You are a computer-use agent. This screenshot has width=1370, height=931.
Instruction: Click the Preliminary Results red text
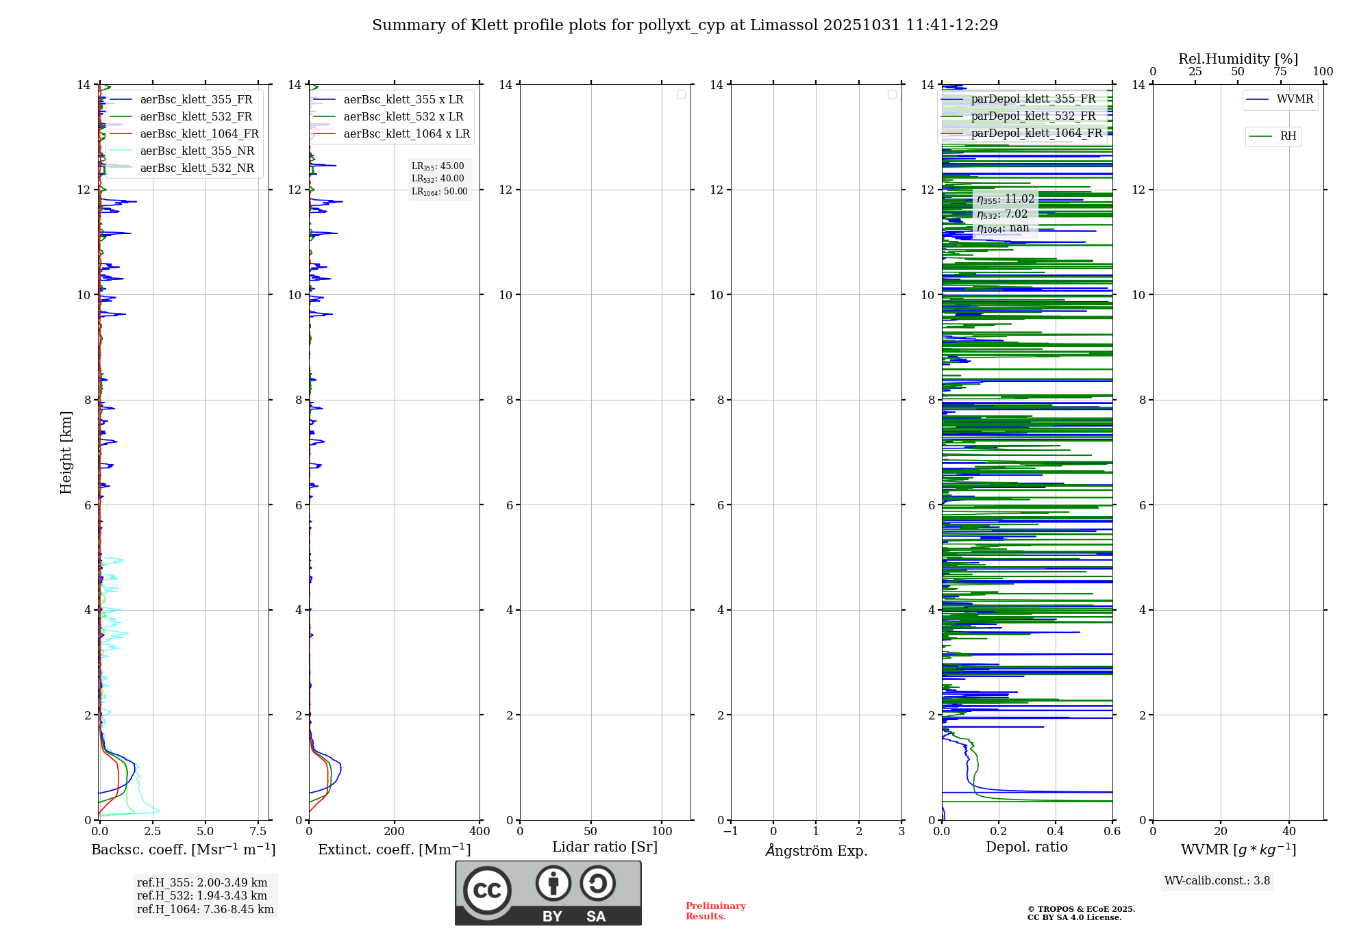coord(715,910)
